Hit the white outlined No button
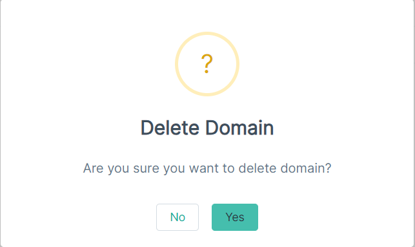 (177, 217)
